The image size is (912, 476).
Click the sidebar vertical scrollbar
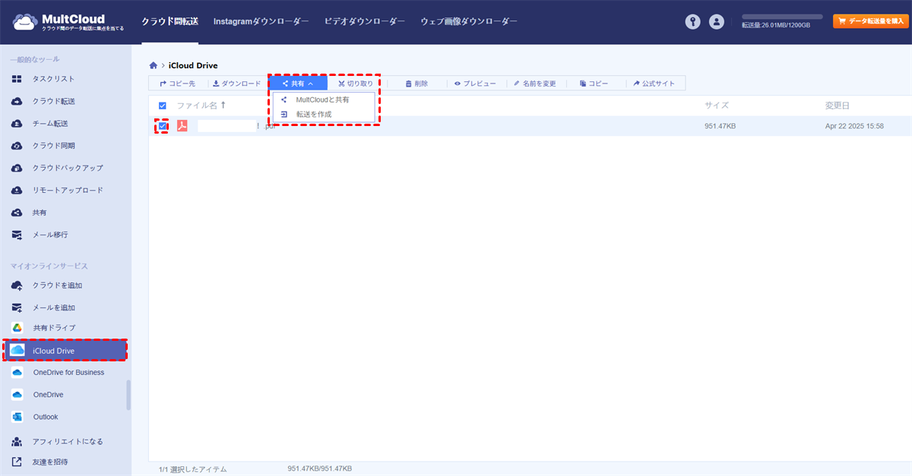pyautogui.click(x=128, y=395)
